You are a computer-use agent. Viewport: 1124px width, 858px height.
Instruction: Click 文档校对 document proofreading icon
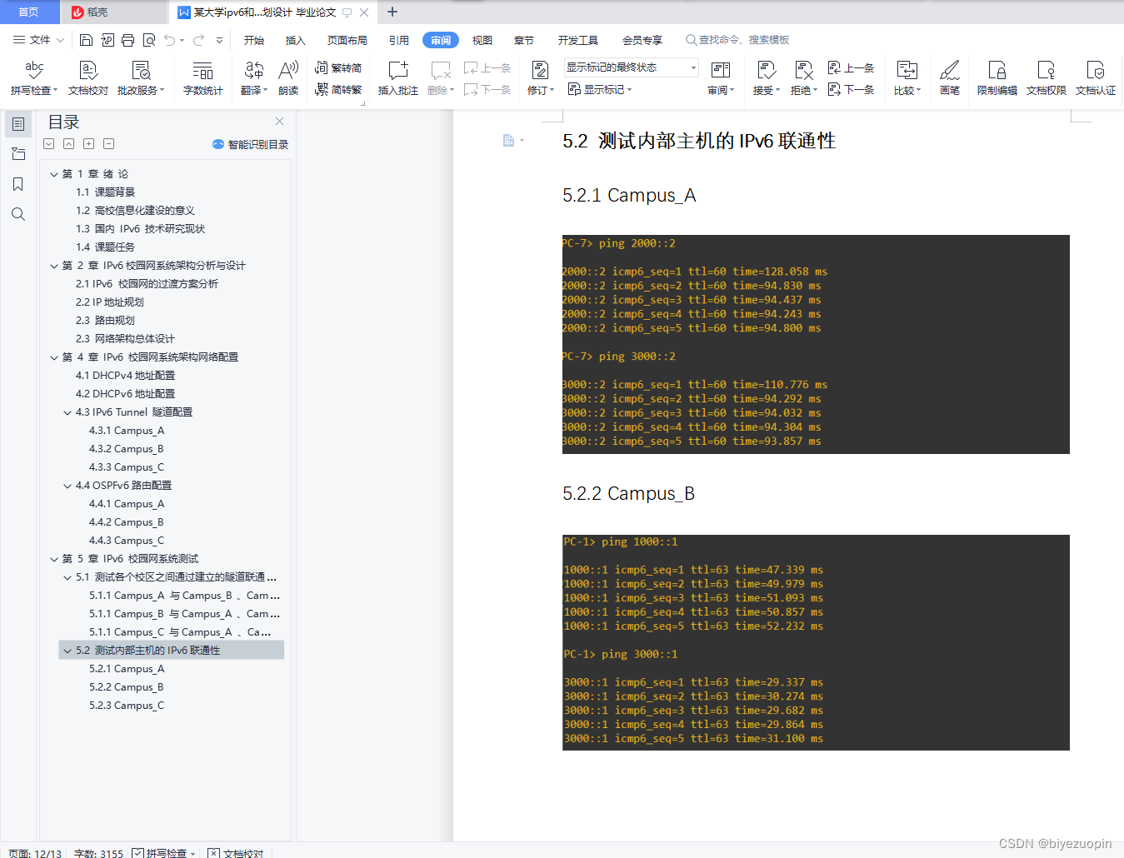point(88,78)
